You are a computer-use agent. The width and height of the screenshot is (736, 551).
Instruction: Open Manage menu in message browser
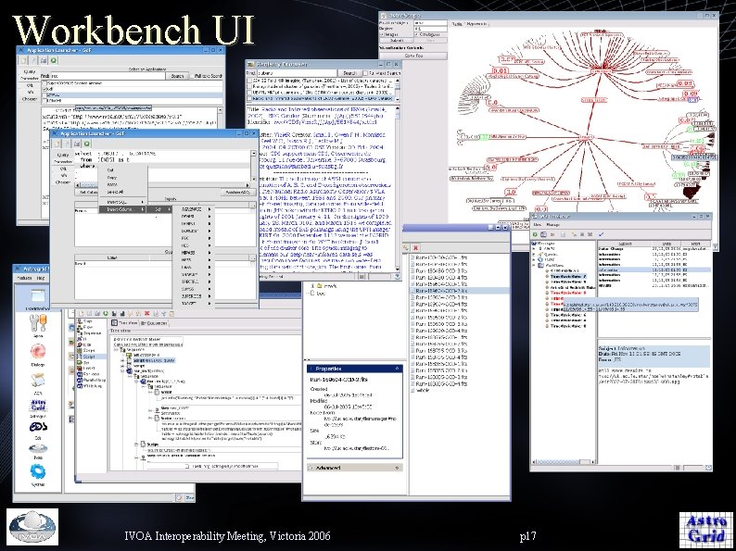(x=552, y=225)
